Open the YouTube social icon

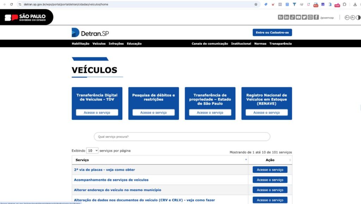[298, 17]
